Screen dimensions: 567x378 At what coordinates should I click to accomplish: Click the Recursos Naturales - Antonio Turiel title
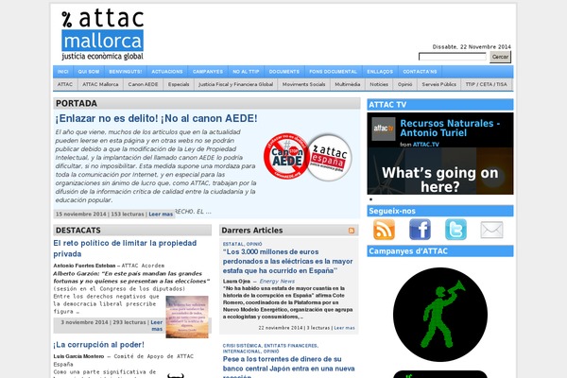pyautogui.click(x=450, y=129)
